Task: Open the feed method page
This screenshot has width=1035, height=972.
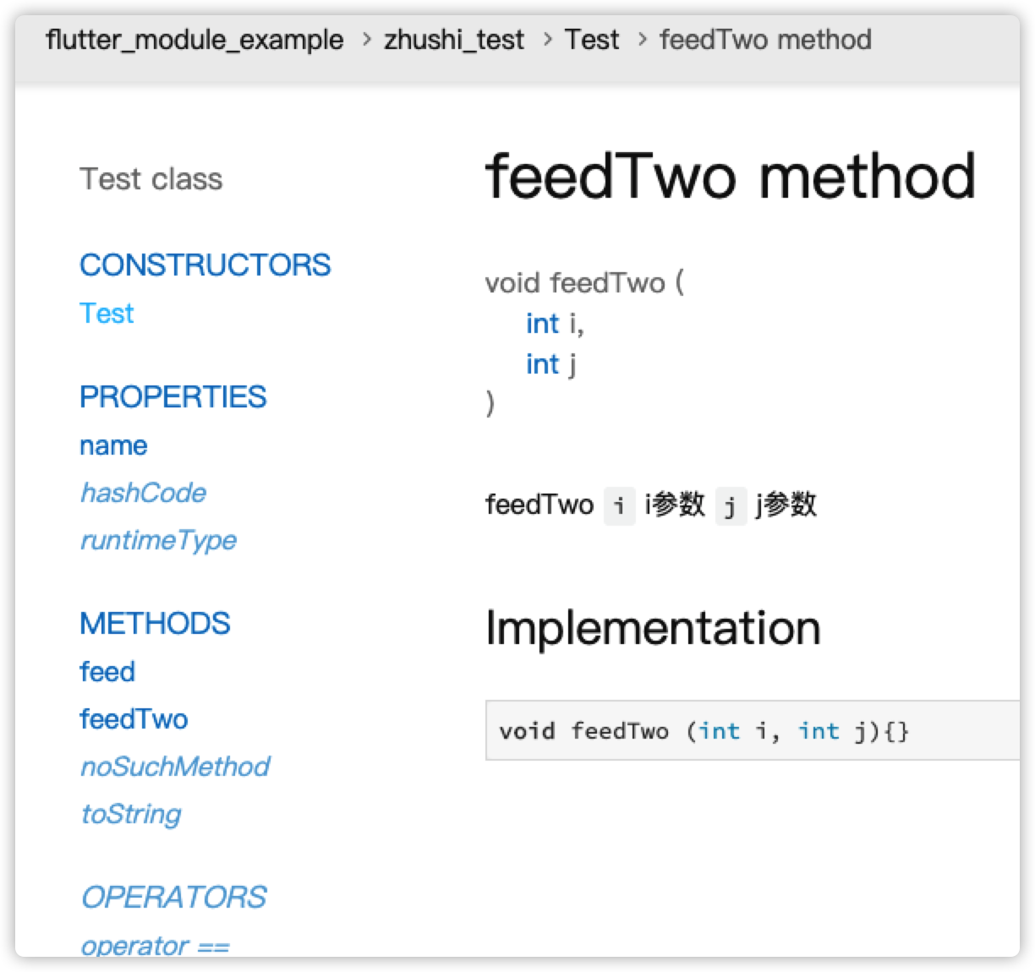Action: click(107, 671)
